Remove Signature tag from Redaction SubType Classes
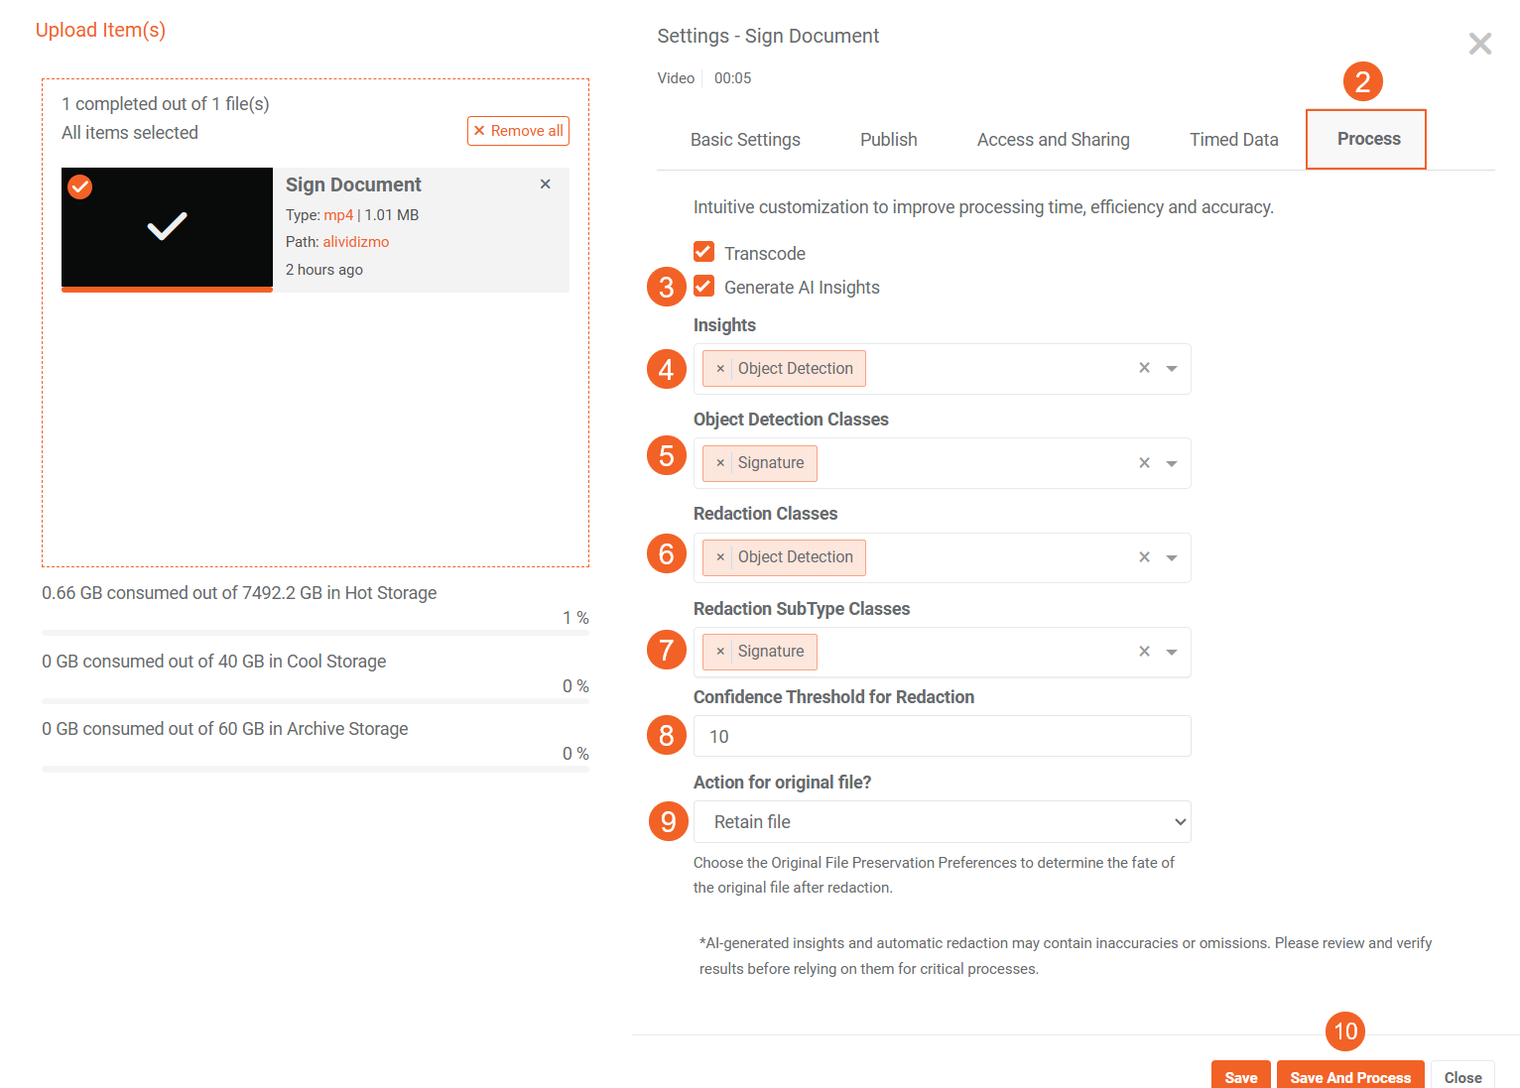This screenshot has width=1520, height=1088. point(720,652)
